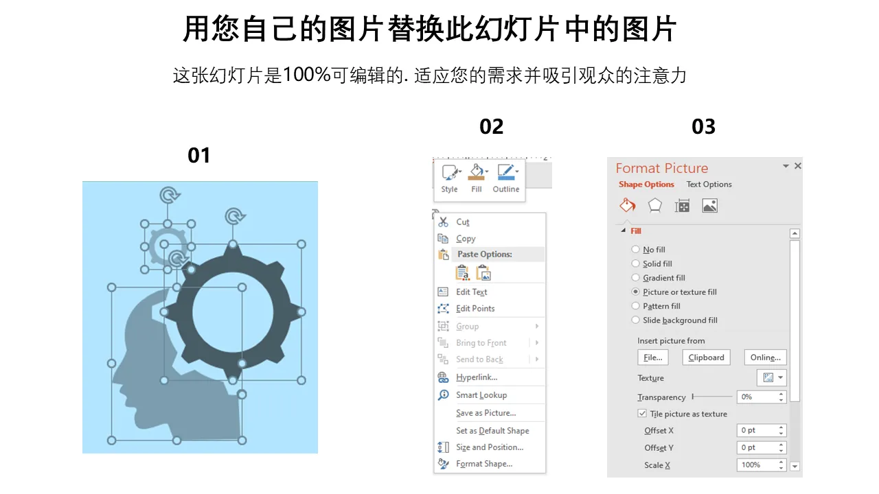Open the Picture icon tab in Format Picture
The width and height of the screenshot is (879, 494).
tap(709, 206)
